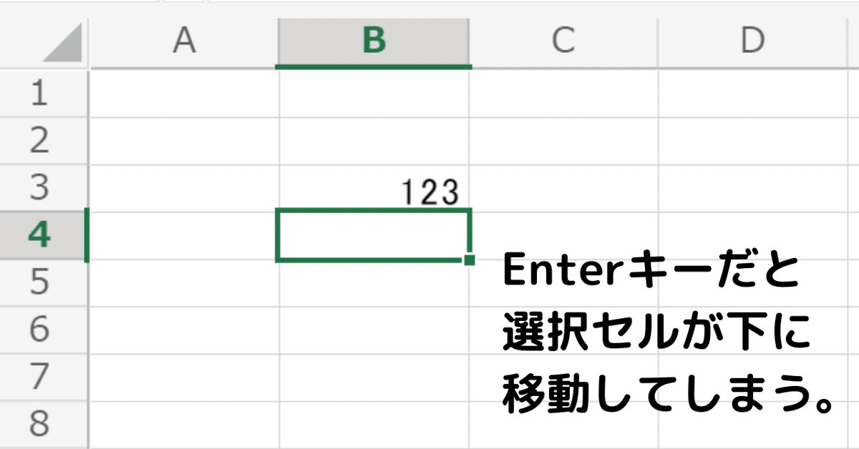Click empty cell D1
This screenshot has width=859, height=449.
pos(753,94)
